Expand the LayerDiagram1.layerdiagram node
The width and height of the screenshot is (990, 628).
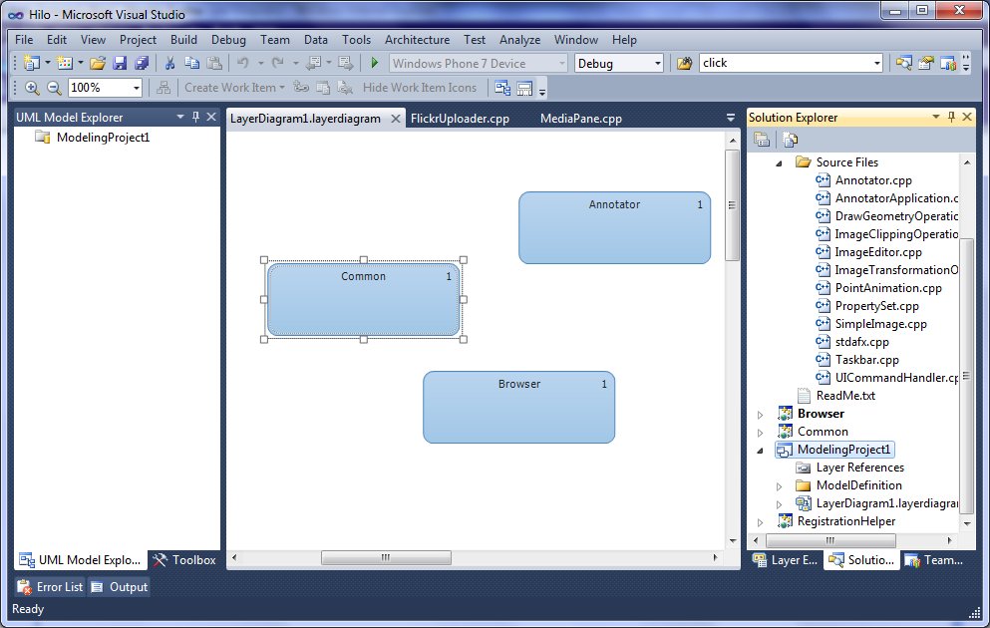point(779,504)
